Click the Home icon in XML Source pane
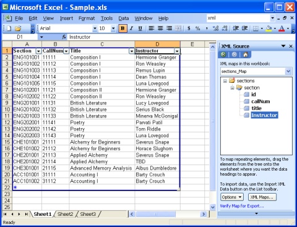Image resolution: width=297 pixels, height=227 pixels. pos(245,54)
